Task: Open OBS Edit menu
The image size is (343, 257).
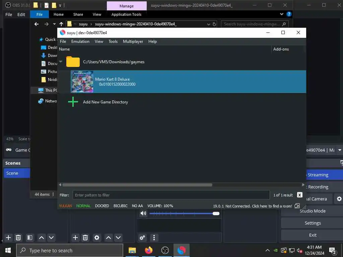Action: [x=21, y=14]
